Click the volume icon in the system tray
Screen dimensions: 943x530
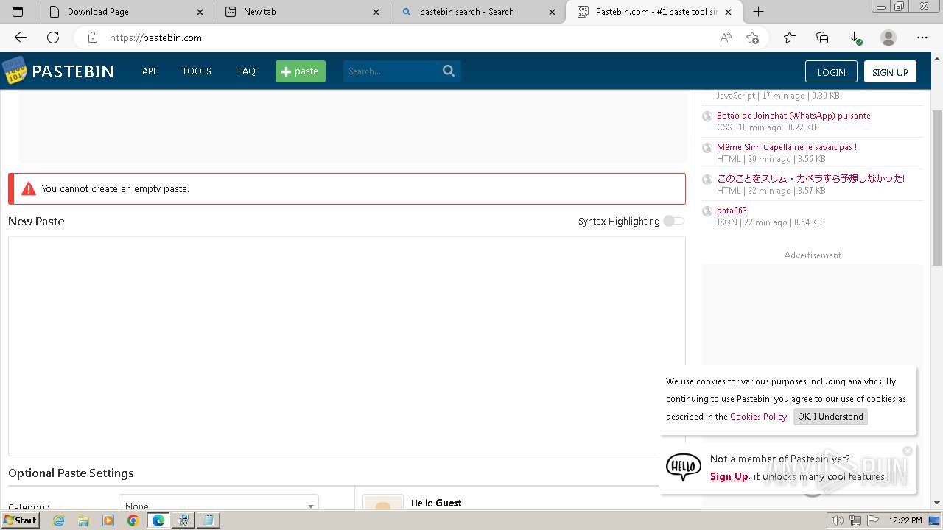tap(838, 520)
